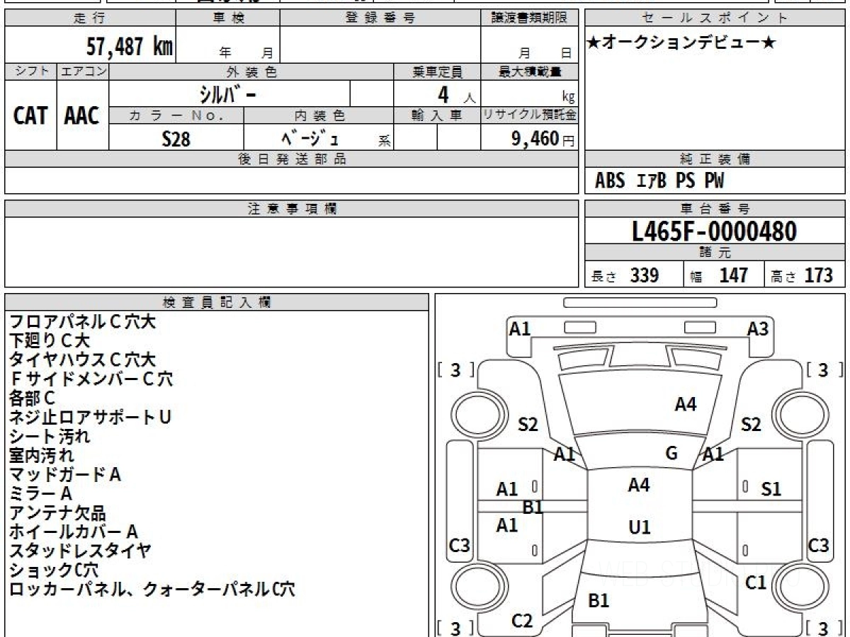Viewport: 850px width, 637px height.
Task: Select the note line ミラーA
Action: 40,494
